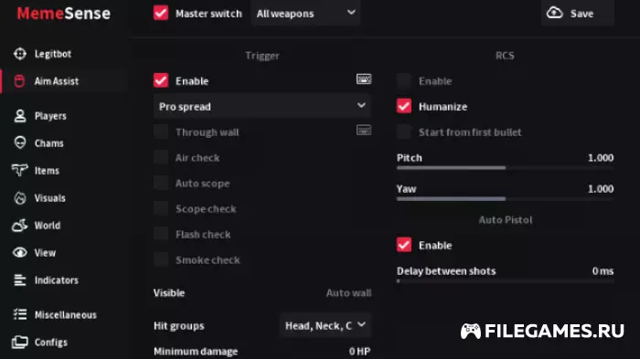
Task: Click the View eye icon
Action: 19,252
